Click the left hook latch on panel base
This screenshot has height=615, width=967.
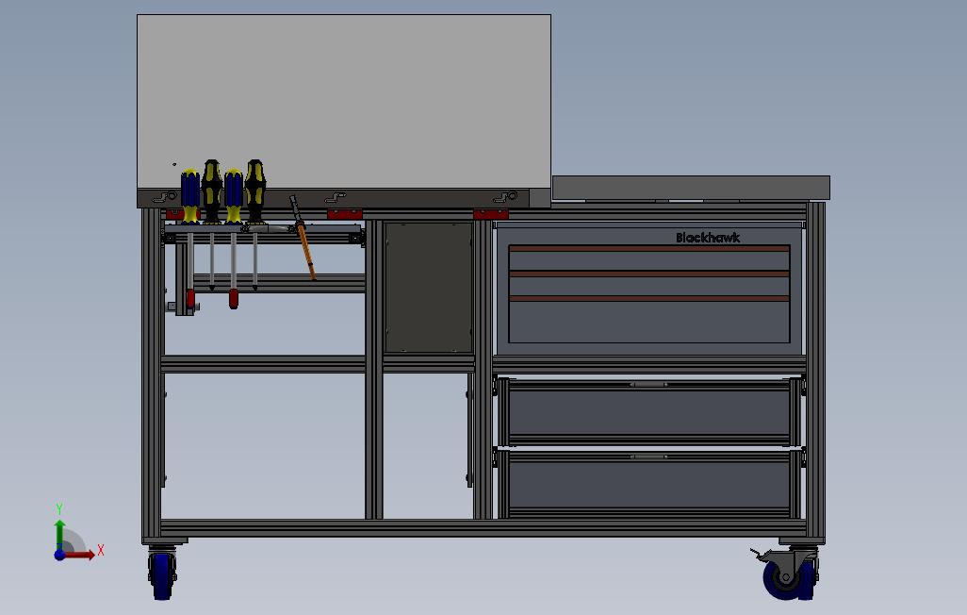pos(165,197)
